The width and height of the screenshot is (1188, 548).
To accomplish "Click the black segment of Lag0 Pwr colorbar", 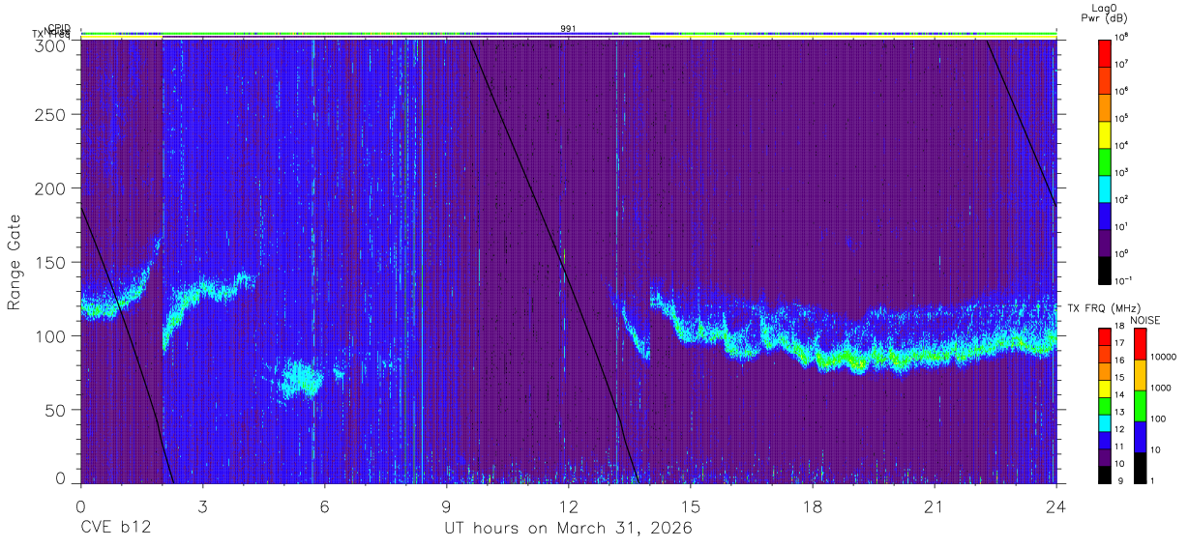I will click(x=1105, y=270).
